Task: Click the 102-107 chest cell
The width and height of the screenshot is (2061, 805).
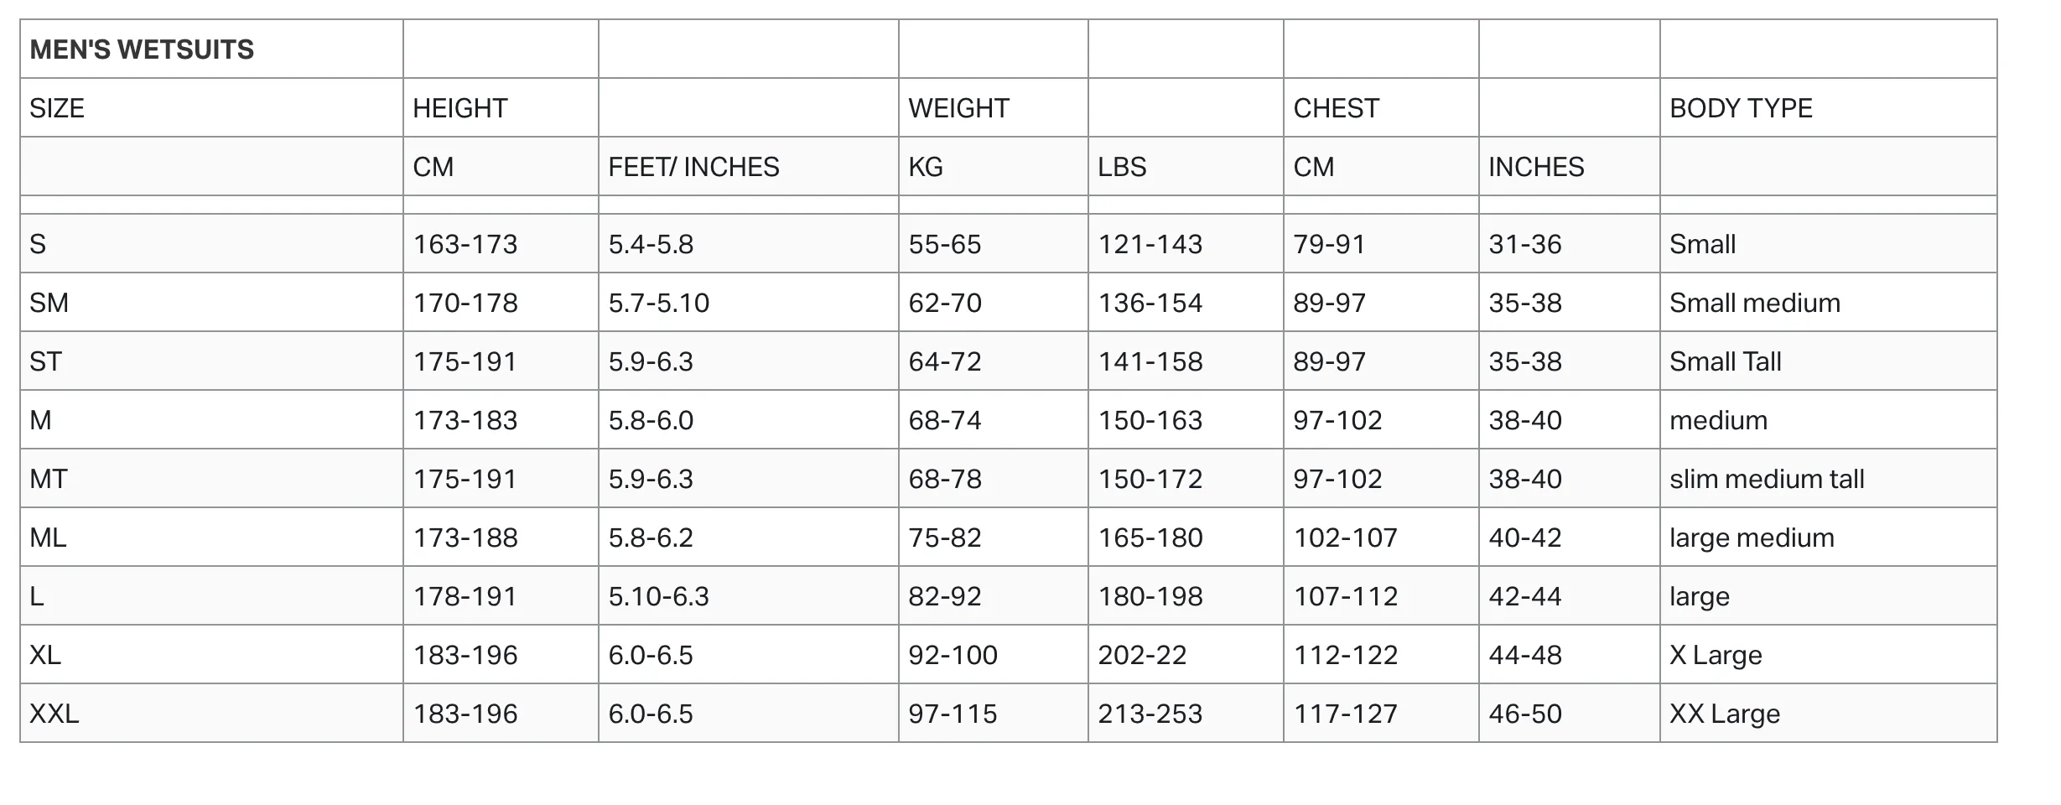Action: [x=1381, y=537]
